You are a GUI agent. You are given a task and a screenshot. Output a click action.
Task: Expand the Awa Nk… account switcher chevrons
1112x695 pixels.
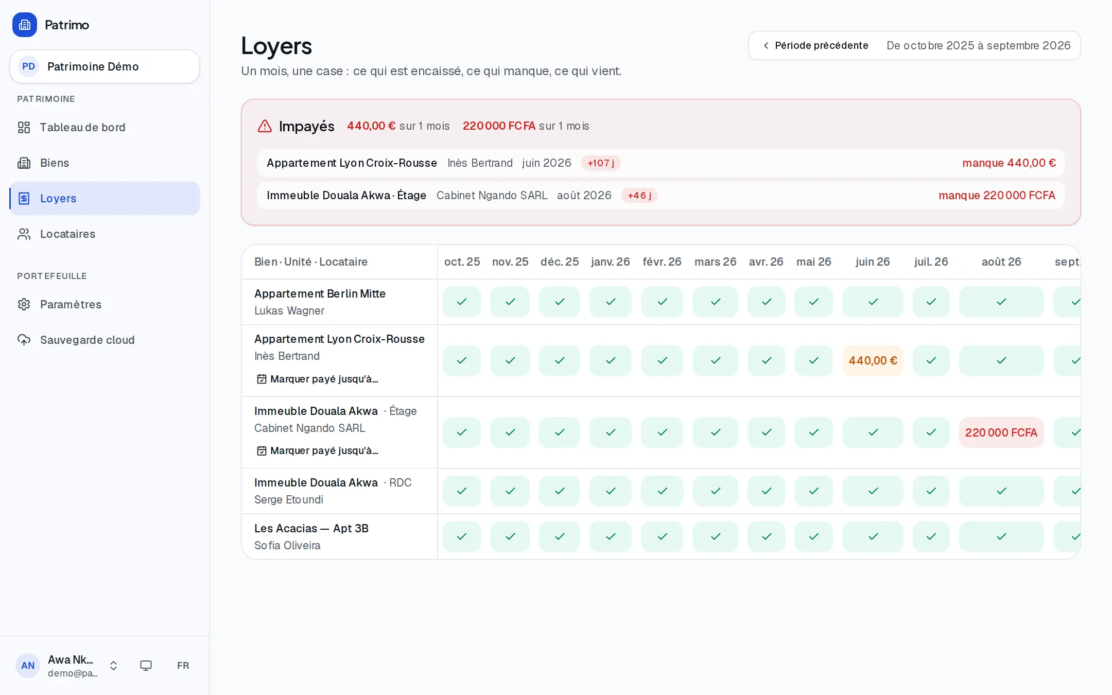pyautogui.click(x=114, y=666)
